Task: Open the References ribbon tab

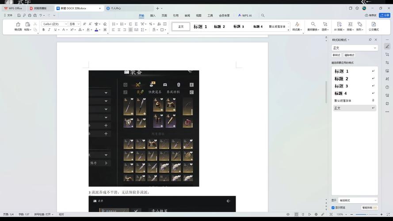Action: tap(176, 15)
